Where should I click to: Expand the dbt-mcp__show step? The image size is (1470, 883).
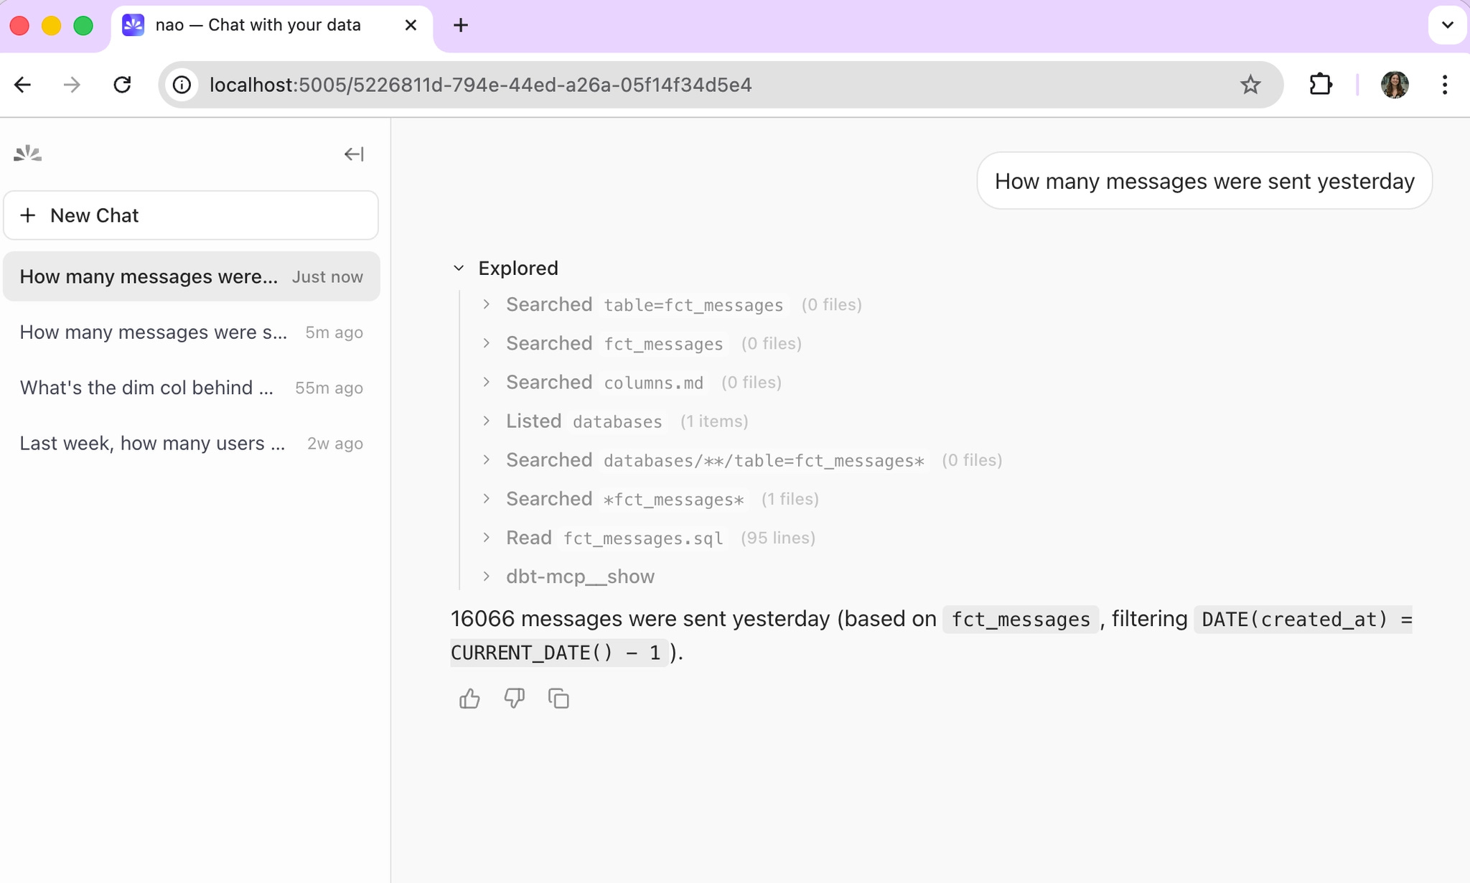pos(487,576)
